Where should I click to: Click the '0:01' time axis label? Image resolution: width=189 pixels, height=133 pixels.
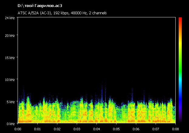(x=37, y=129)
